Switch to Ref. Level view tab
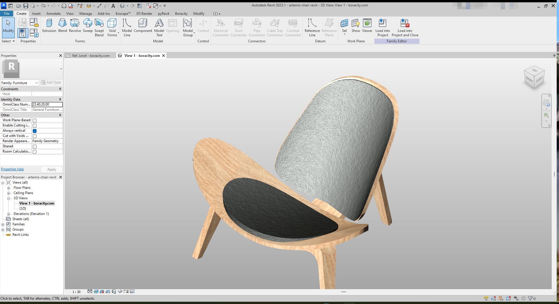 click(x=90, y=56)
